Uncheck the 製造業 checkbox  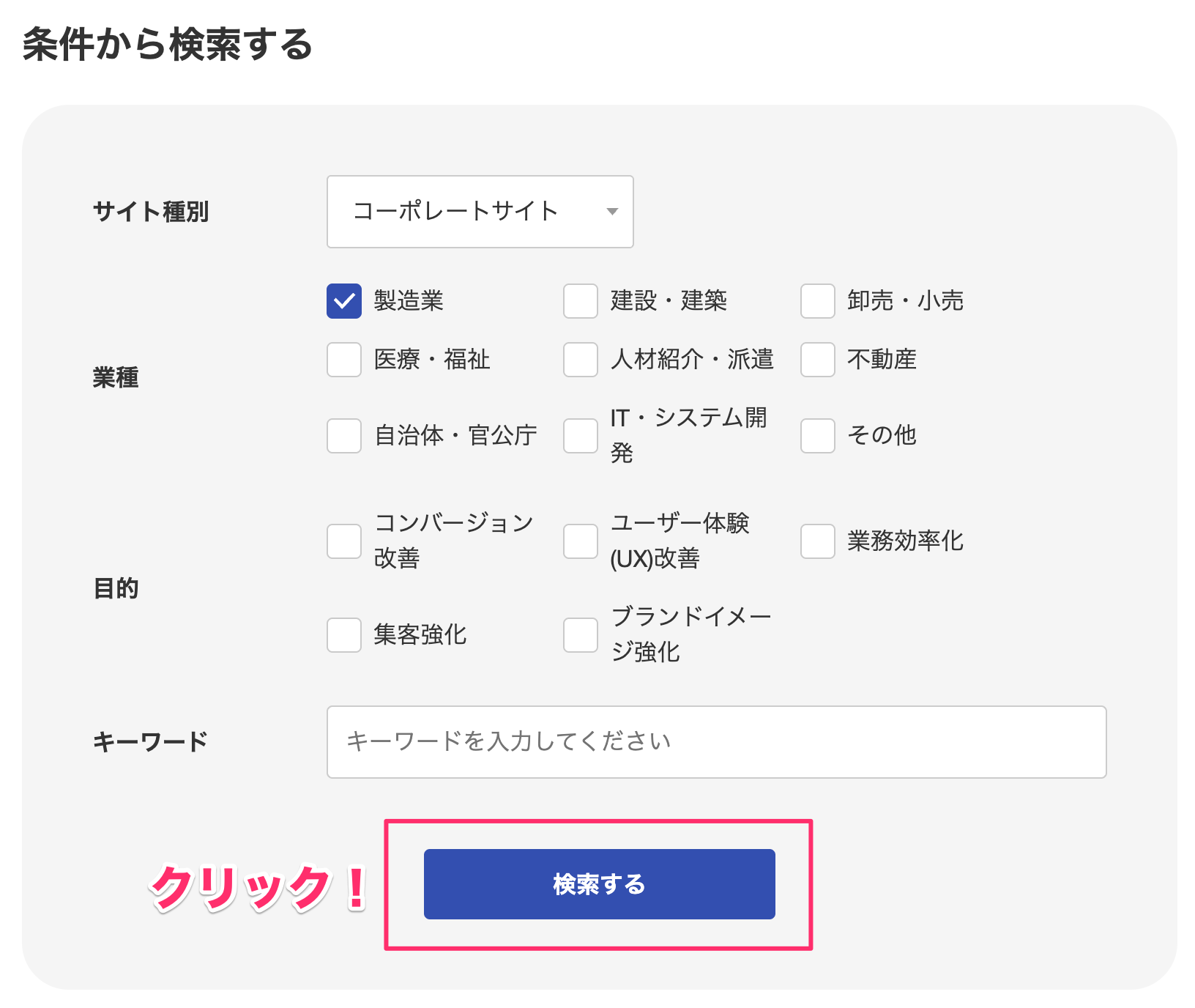pyautogui.click(x=344, y=301)
